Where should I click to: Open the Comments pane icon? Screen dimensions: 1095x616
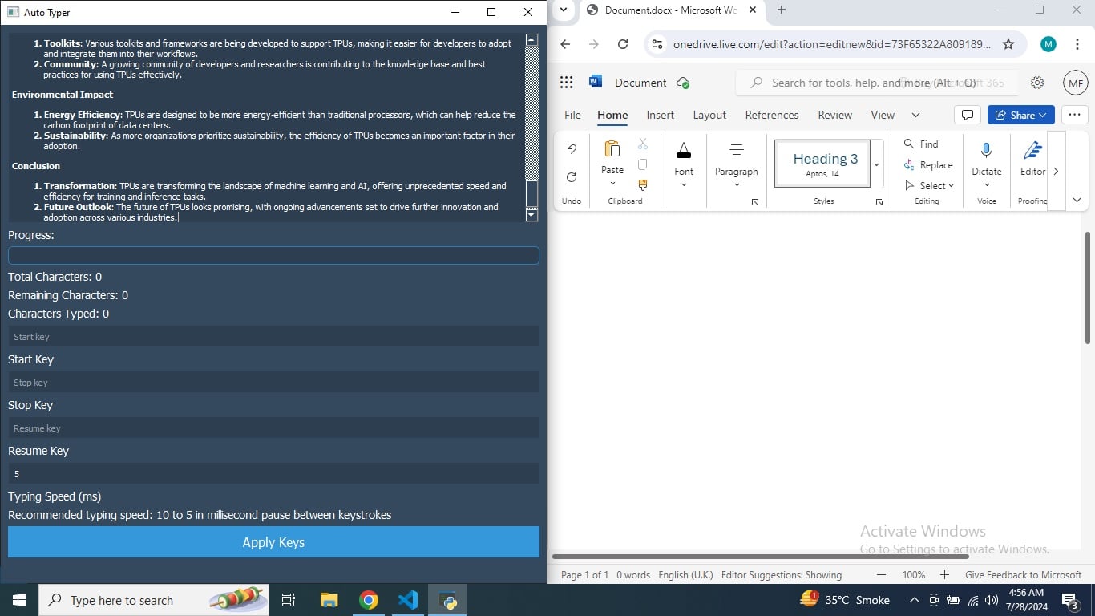tap(968, 115)
